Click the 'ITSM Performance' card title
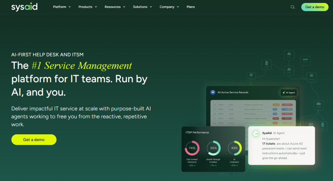This screenshot has height=181, width=333. pos(197,132)
